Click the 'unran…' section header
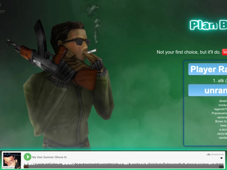Viewport: 227px width, 170px height. [208, 90]
